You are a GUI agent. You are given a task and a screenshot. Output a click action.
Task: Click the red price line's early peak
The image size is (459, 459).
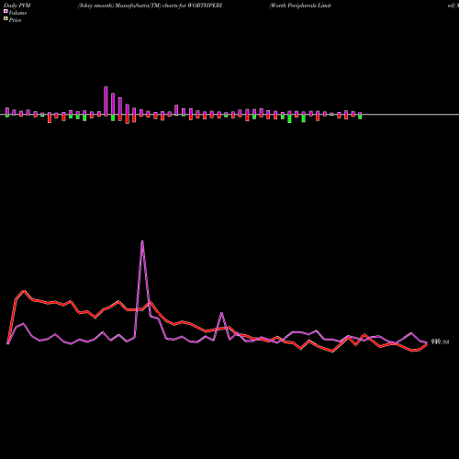point(24,291)
